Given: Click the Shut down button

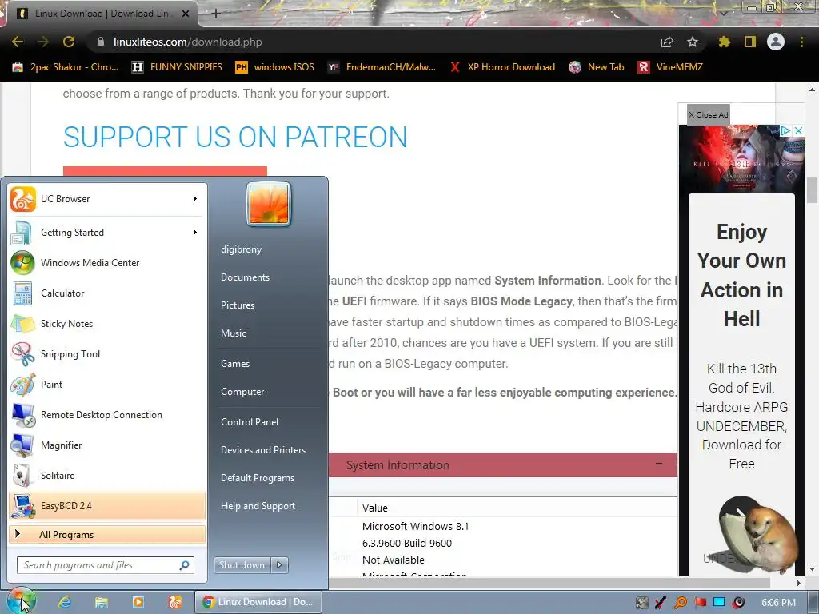Looking at the screenshot, I should click(x=242, y=565).
